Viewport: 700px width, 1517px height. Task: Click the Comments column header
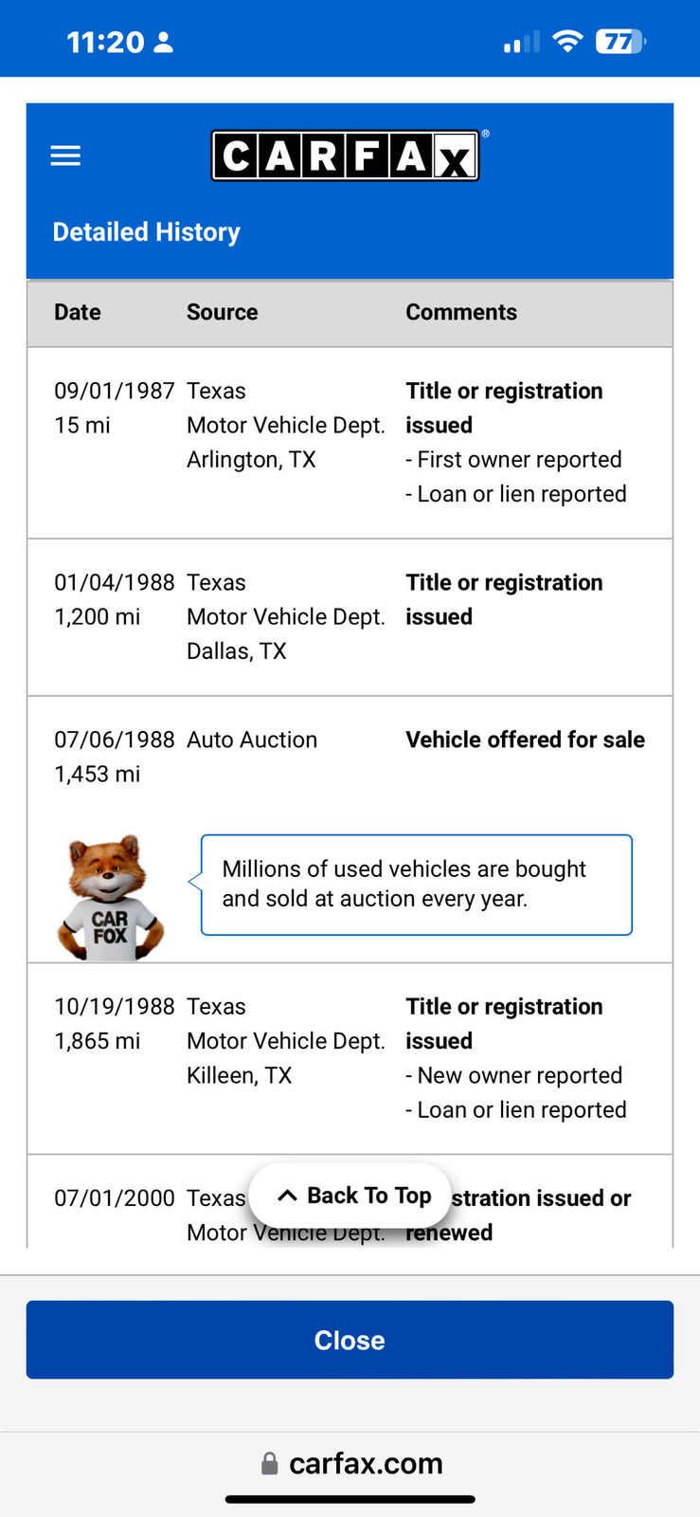(x=461, y=312)
